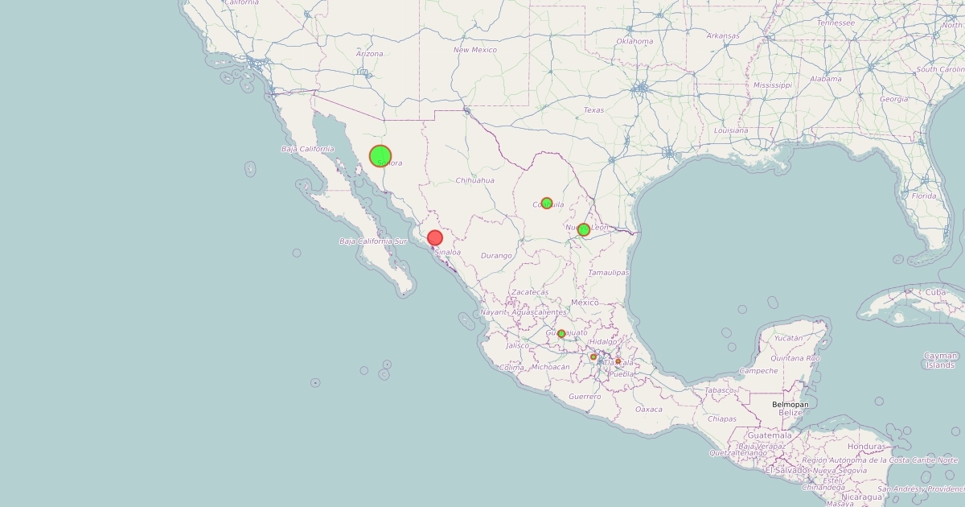The width and height of the screenshot is (965, 507).
Task: Select the Tamaulipas label
Action: pyautogui.click(x=609, y=273)
